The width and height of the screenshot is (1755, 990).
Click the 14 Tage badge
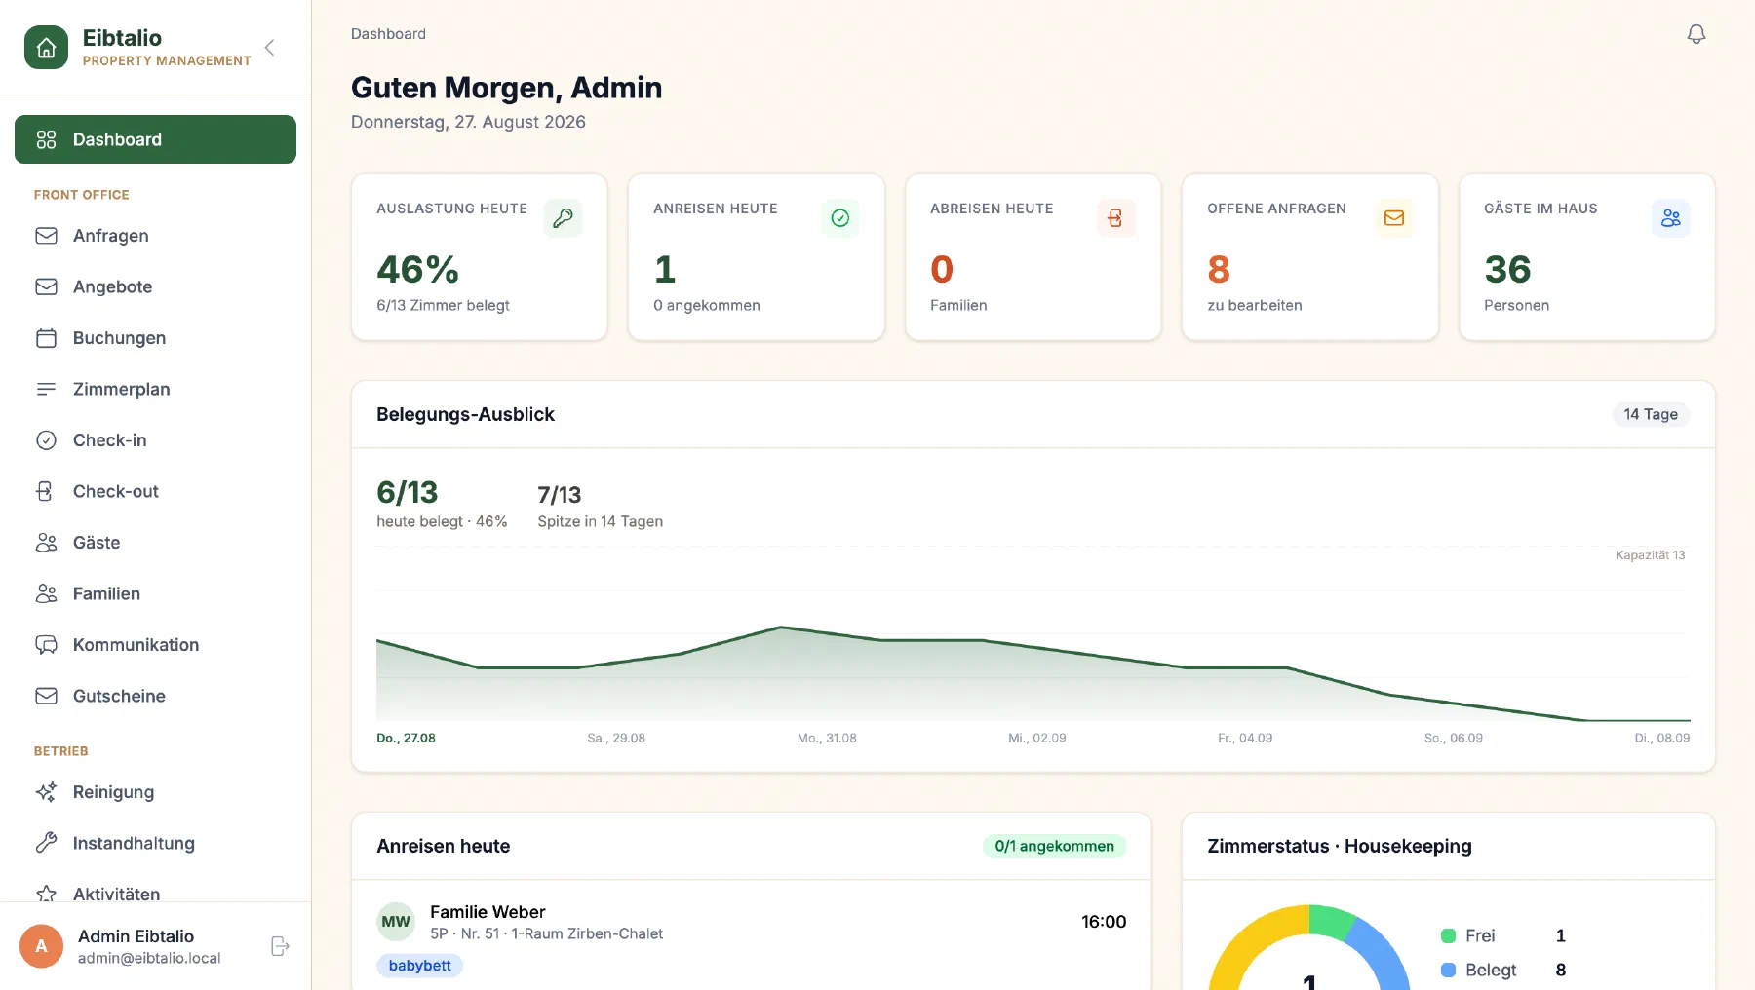(1651, 414)
